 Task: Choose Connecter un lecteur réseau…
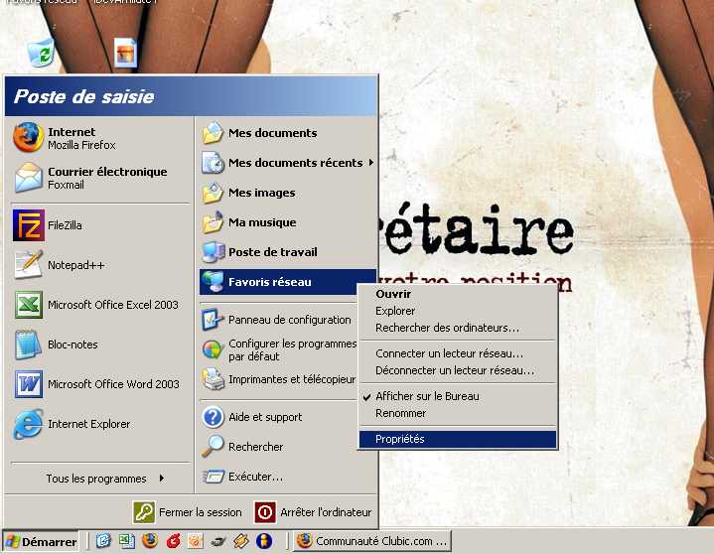click(449, 353)
